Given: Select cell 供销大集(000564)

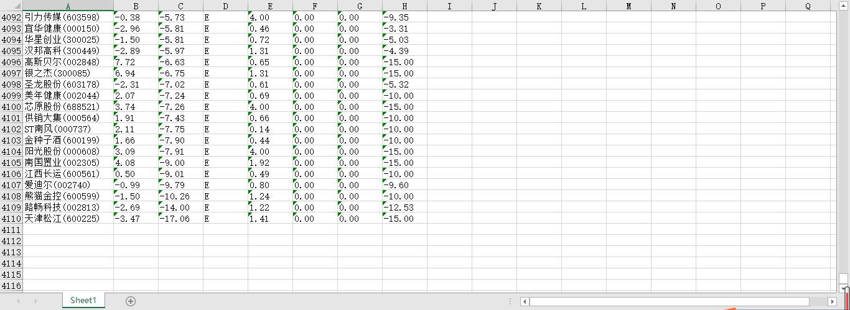Looking at the screenshot, I should tap(68, 118).
